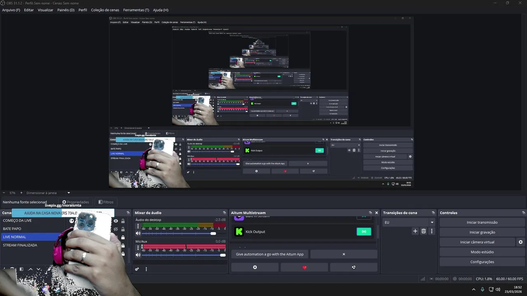Screen dimensions: 527x296
Task: Open the Visualizar menu
Action: (45, 10)
